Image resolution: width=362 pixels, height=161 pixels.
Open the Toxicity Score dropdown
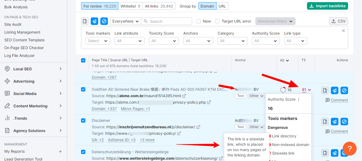(x=164, y=41)
